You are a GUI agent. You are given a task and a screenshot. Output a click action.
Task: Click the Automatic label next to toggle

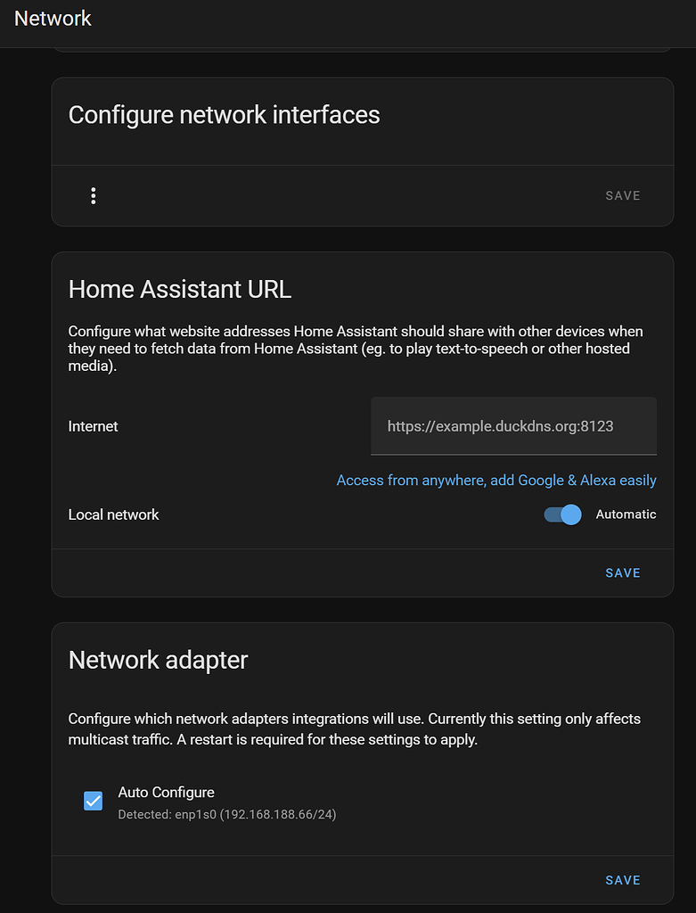[x=626, y=514]
